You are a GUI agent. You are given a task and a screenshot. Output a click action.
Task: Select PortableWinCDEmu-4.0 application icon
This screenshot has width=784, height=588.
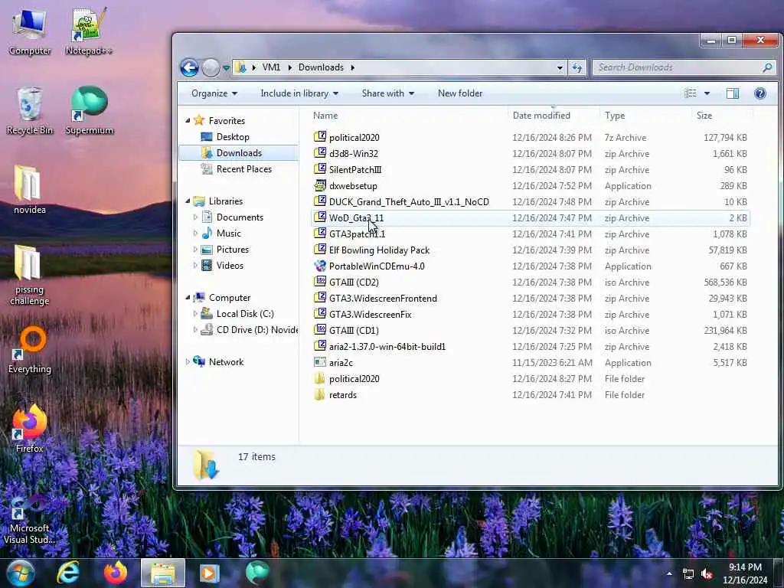pos(320,266)
